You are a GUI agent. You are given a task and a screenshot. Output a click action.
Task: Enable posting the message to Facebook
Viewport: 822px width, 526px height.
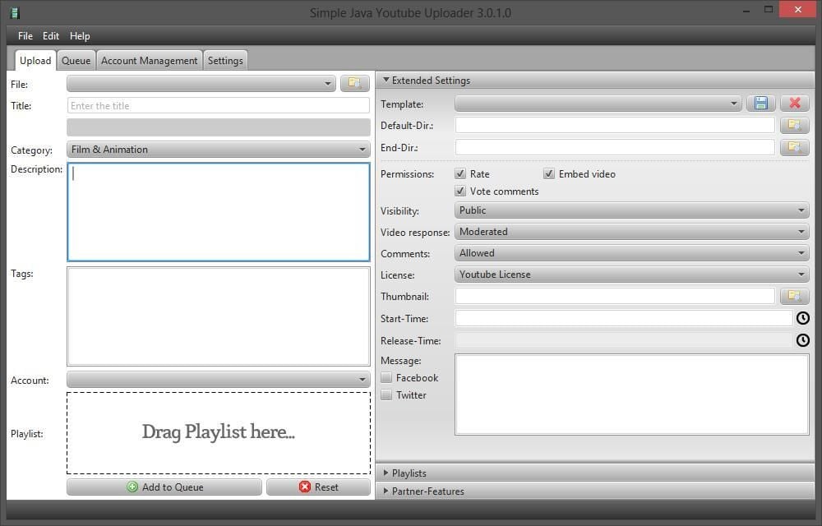pos(386,378)
